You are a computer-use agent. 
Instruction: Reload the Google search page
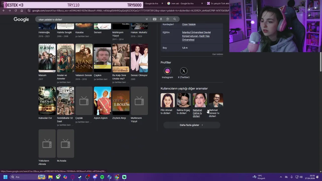(x=16, y=11)
